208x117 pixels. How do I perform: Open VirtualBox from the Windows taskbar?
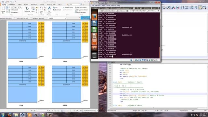(x=23, y=115)
